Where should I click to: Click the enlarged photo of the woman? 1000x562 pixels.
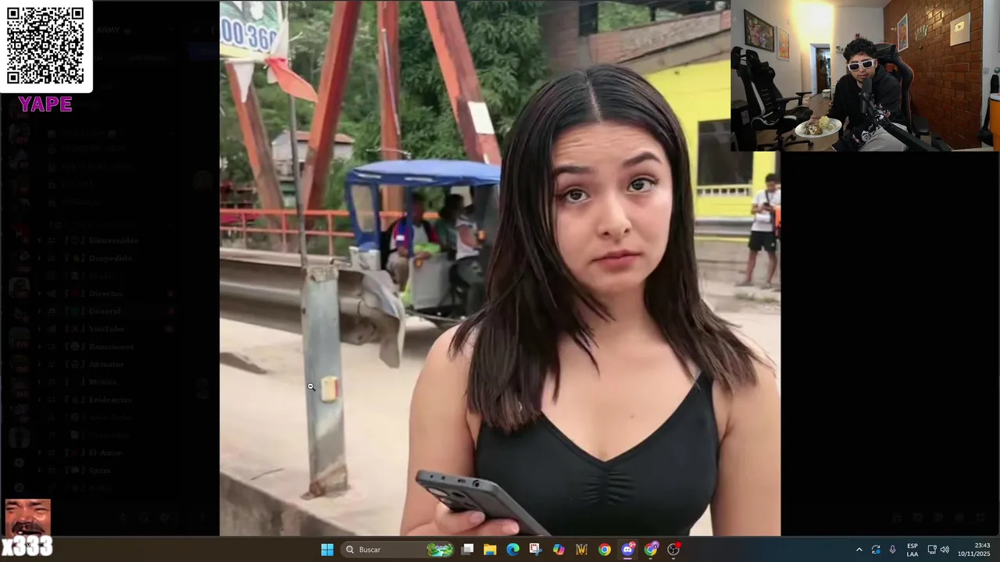[x=500, y=268]
